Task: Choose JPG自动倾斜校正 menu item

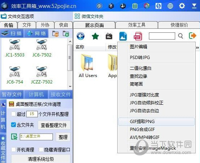Action: point(156,103)
